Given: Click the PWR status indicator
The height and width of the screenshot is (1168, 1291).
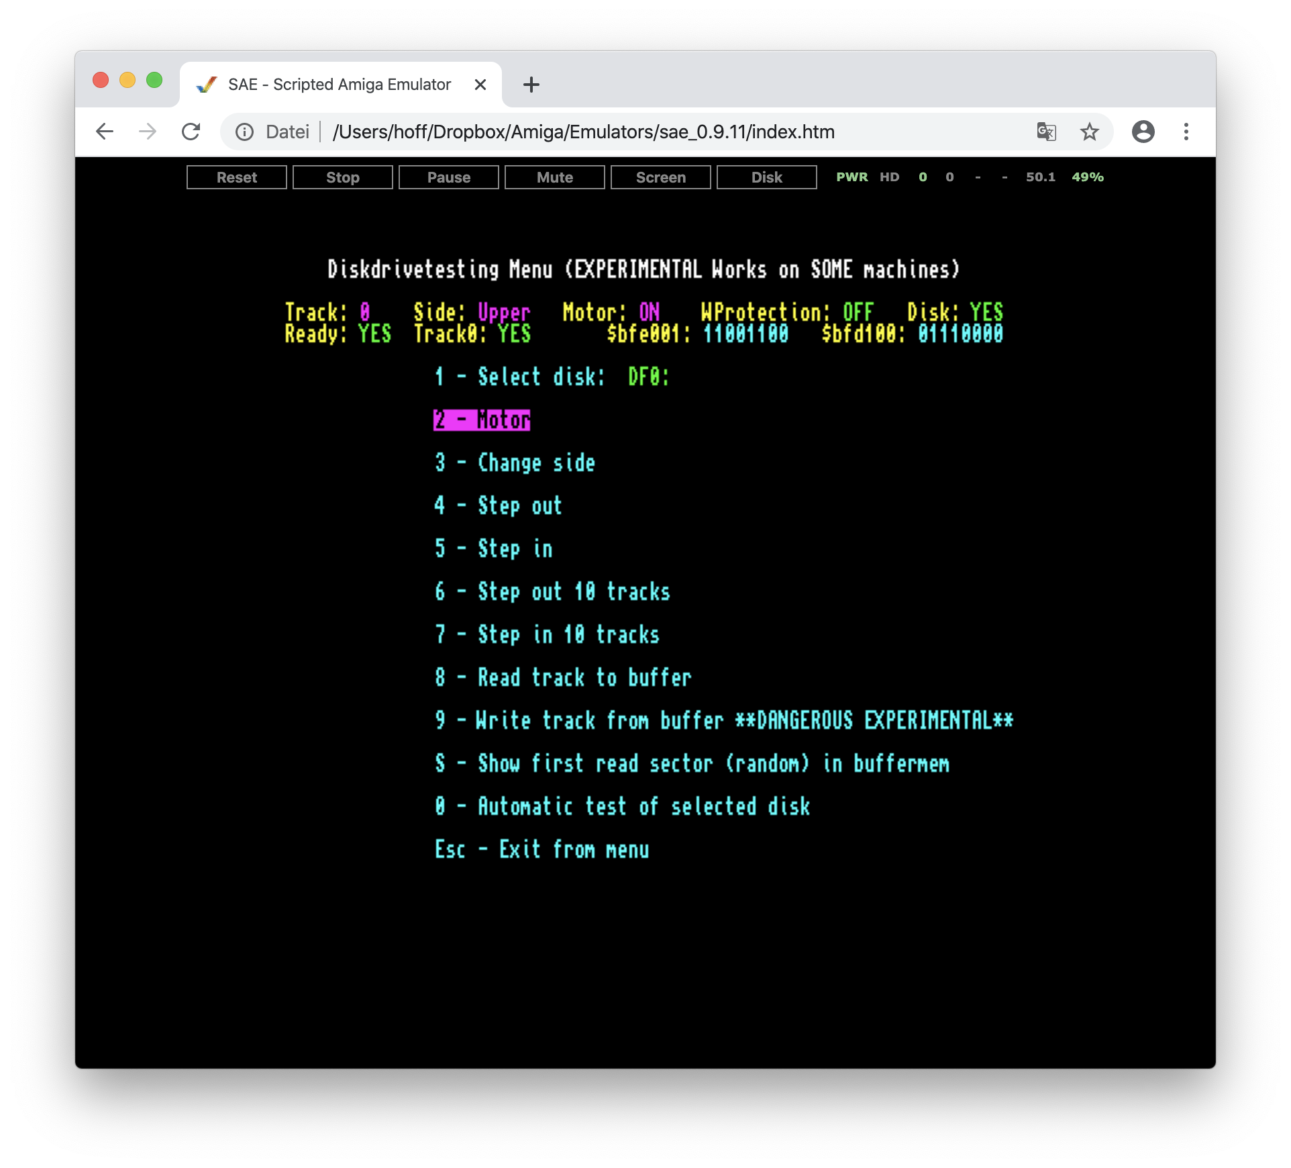Looking at the screenshot, I should click(852, 177).
